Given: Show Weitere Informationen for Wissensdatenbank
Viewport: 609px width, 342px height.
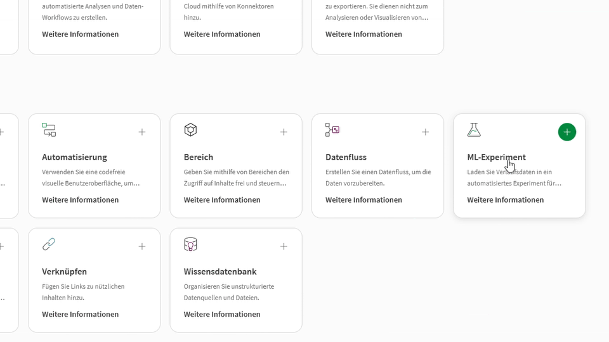Looking at the screenshot, I should coord(222,315).
